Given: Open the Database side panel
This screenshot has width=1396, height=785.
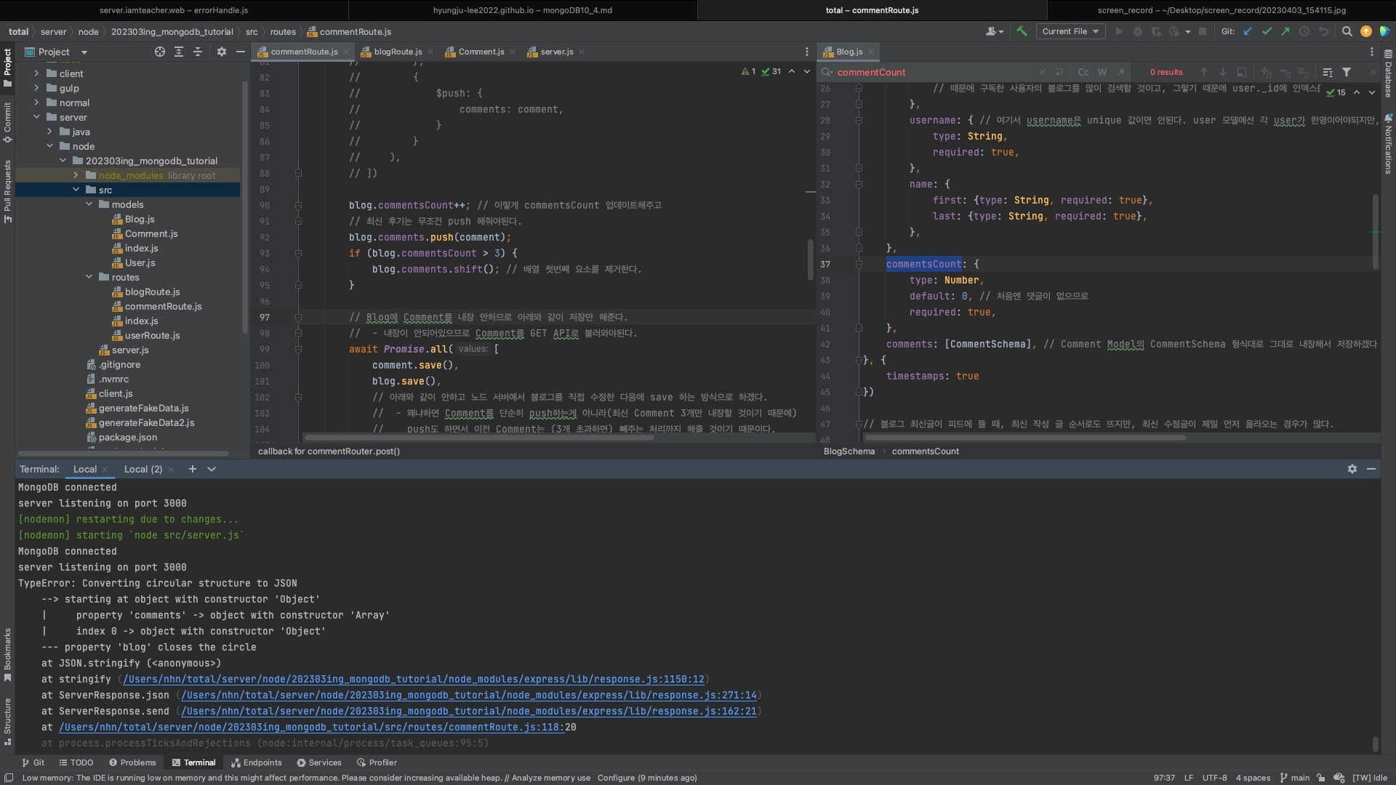Looking at the screenshot, I should [1388, 74].
